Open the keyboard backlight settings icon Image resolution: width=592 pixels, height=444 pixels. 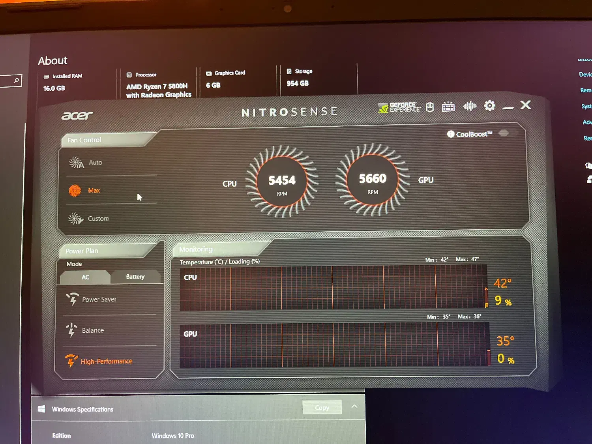click(448, 107)
